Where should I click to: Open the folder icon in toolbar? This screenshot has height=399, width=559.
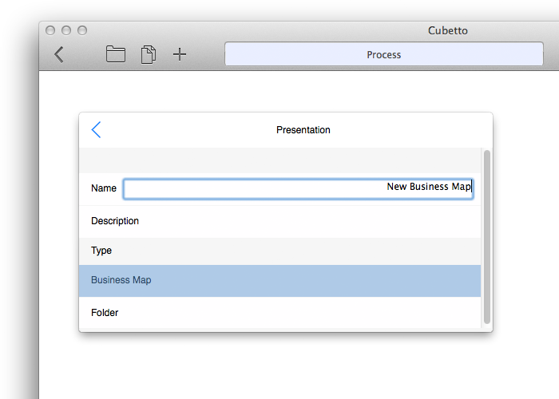click(116, 54)
